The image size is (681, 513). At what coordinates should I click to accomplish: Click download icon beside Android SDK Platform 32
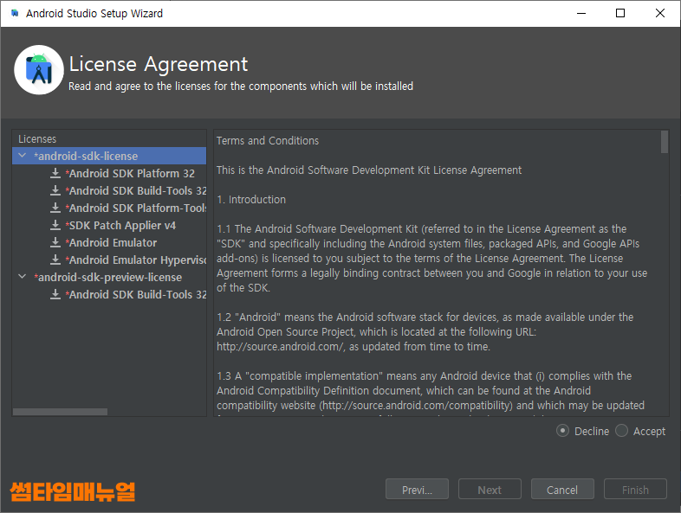55,173
